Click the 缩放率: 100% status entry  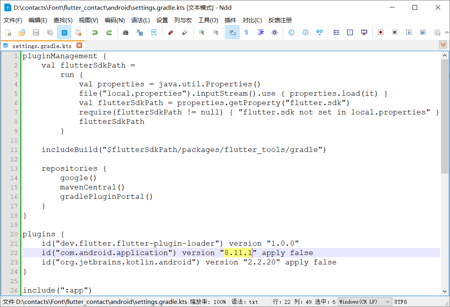click(208, 302)
